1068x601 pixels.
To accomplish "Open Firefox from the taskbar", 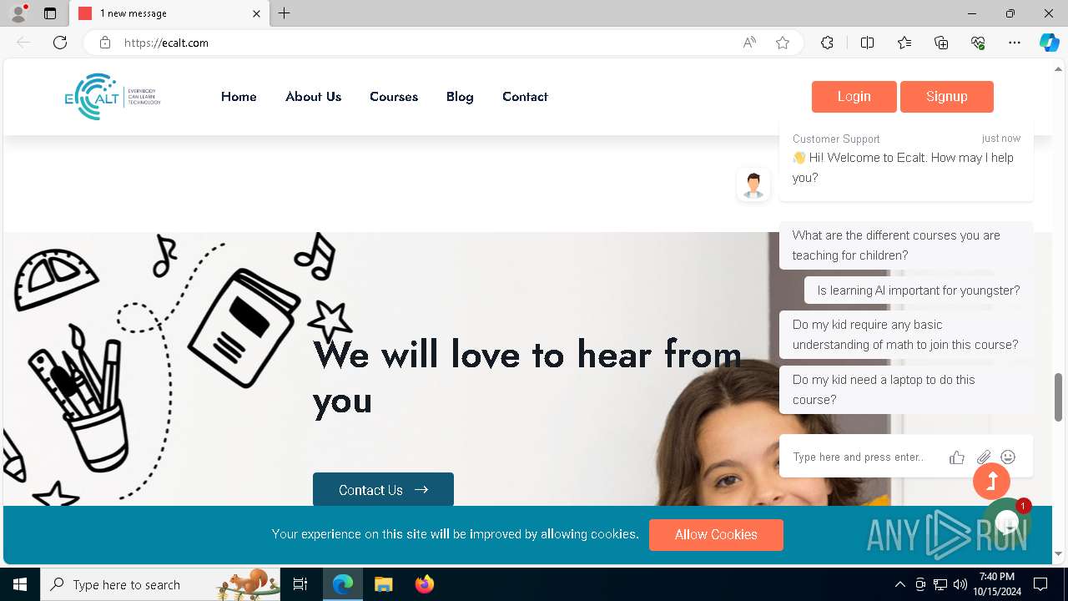I will (424, 584).
